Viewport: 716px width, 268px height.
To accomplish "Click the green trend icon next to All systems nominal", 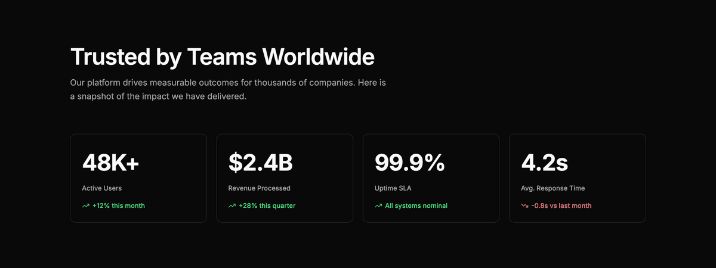I will (x=378, y=206).
